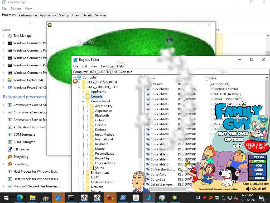The width and height of the screenshot is (270, 203).
Task: Select CTF Loader process icon
Action: pos(10,149)
